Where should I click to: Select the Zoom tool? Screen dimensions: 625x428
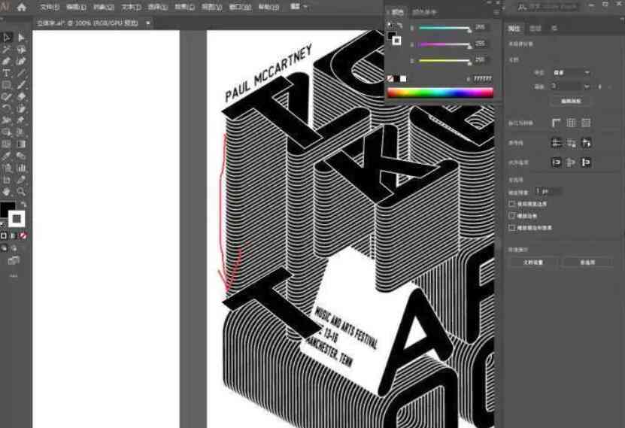click(x=21, y=192)
